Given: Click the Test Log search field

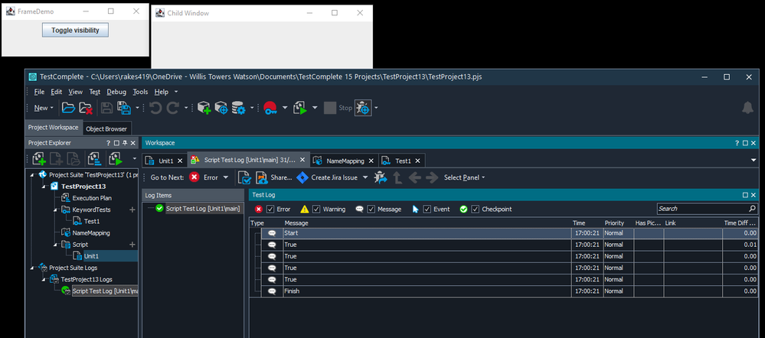Looking at the screenshot, I should click(701, 208).
